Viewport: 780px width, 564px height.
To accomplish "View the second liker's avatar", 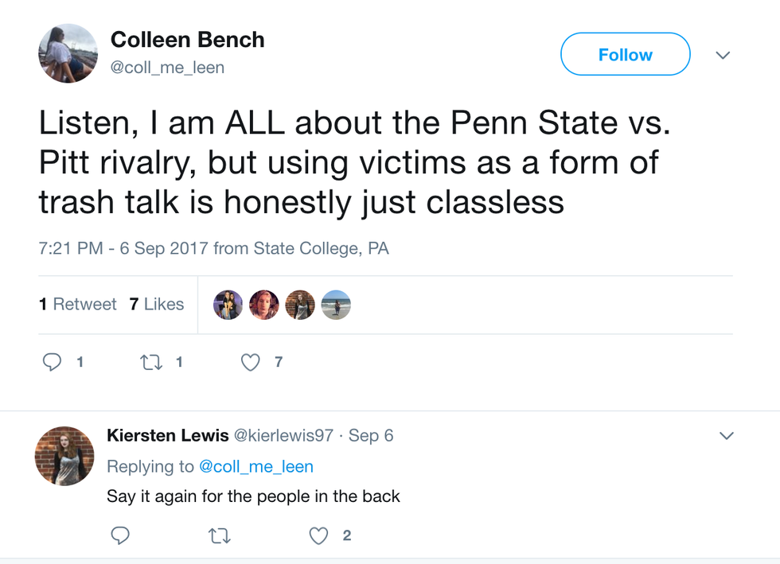I will pyautogui.click(x=264, y=305).
